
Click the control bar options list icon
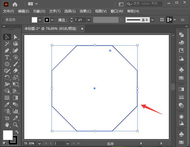(x=183, y=20)
